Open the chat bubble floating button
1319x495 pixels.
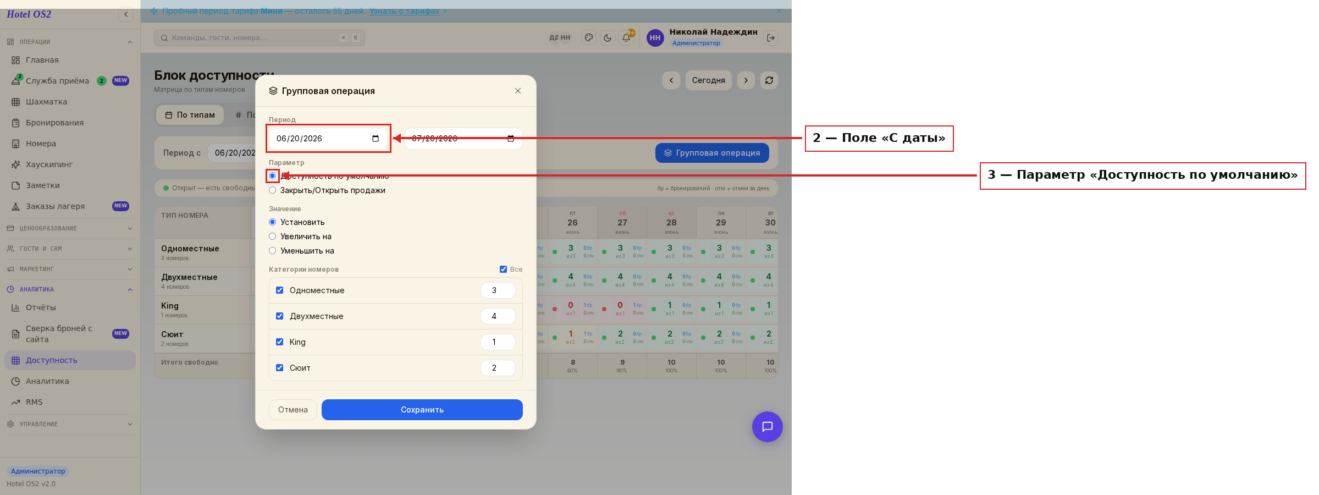[x=767, y=427]
